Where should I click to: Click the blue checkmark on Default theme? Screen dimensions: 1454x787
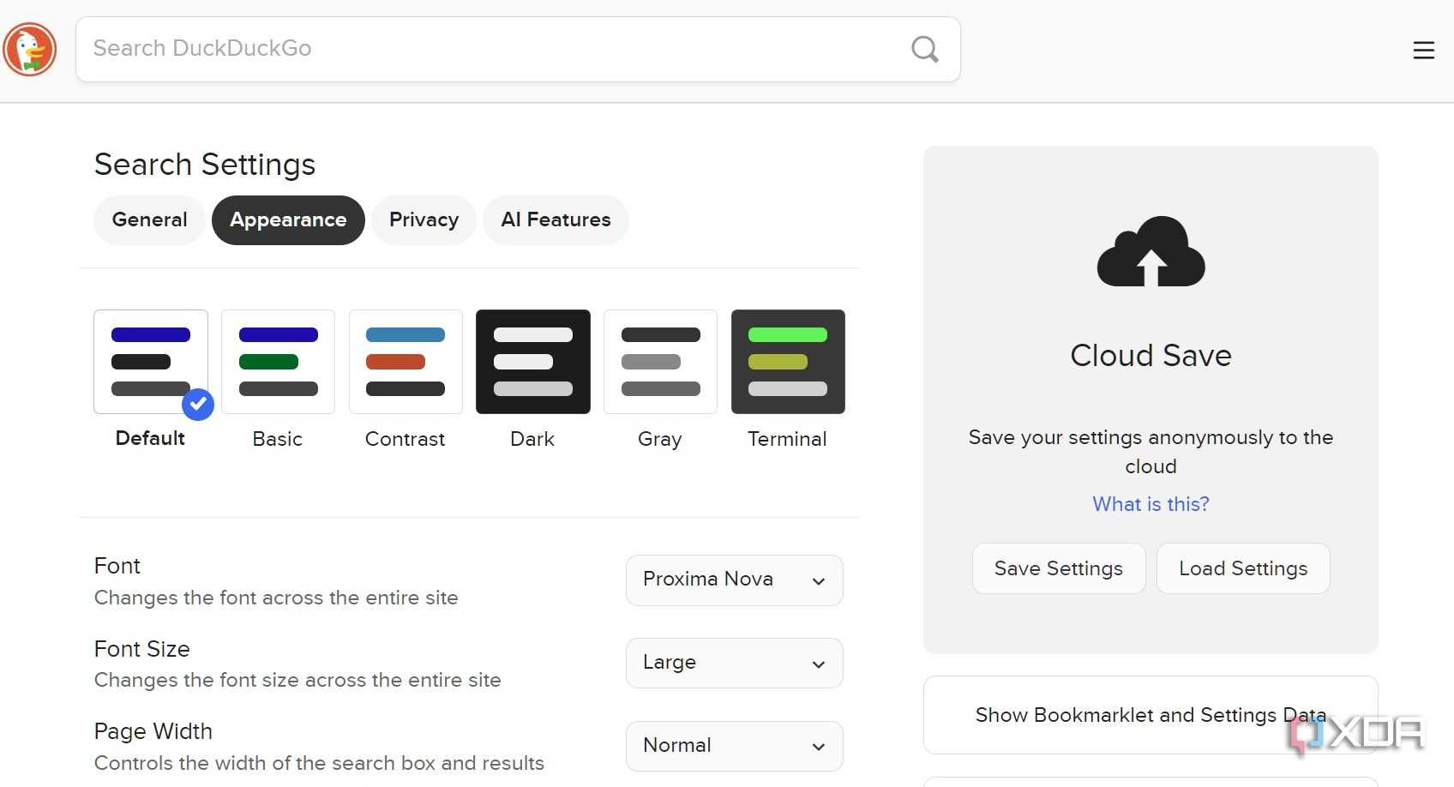point(198,404)
